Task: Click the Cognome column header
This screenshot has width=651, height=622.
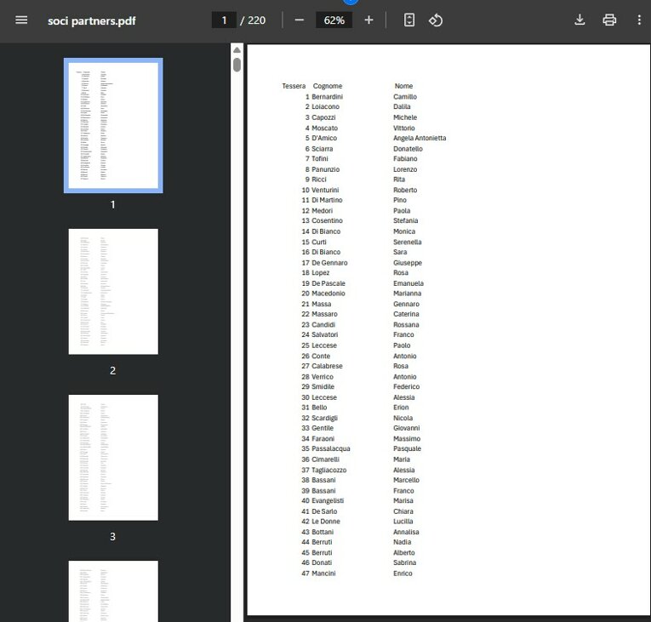Action: click(328, 86)
